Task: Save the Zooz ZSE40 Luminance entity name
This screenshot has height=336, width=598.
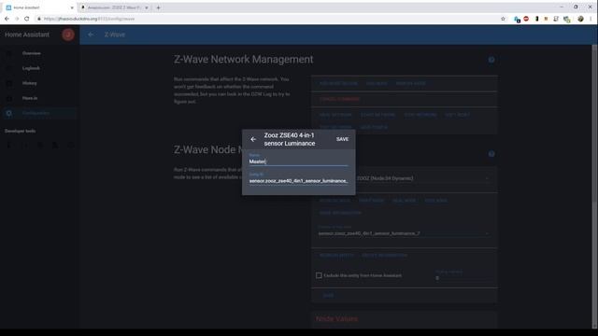Action: (x=342, y=139)
